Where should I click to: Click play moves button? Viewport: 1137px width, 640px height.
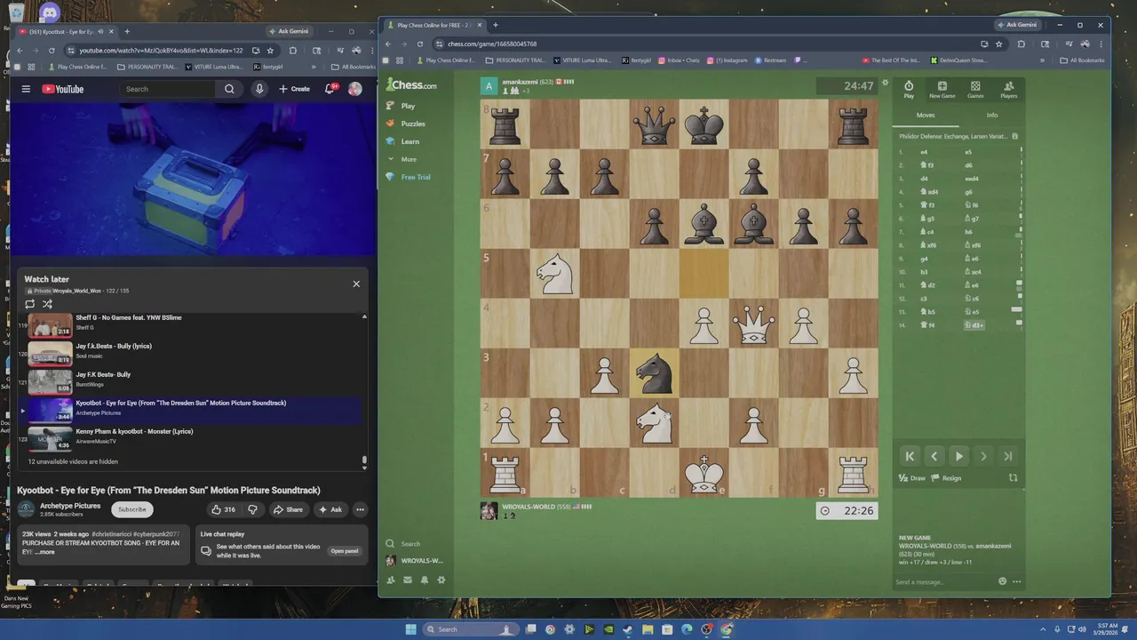click(958, 456)
